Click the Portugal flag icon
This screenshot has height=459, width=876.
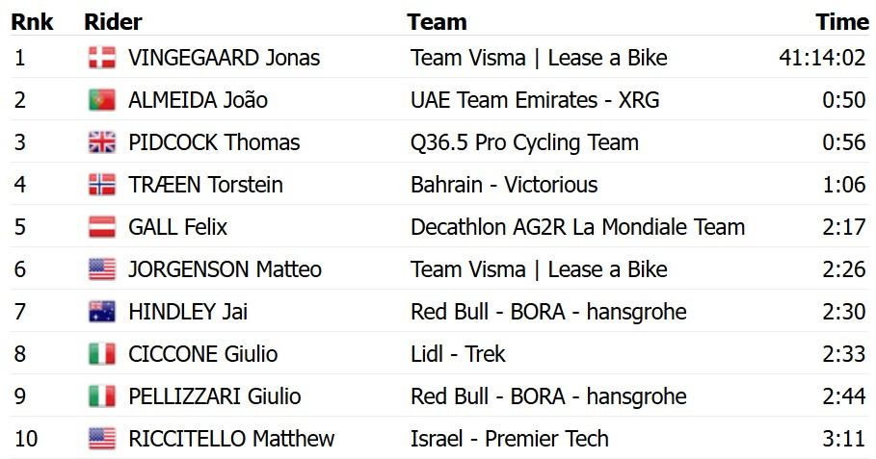(x=102, y=100)
